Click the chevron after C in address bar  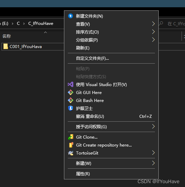(24, 24)
